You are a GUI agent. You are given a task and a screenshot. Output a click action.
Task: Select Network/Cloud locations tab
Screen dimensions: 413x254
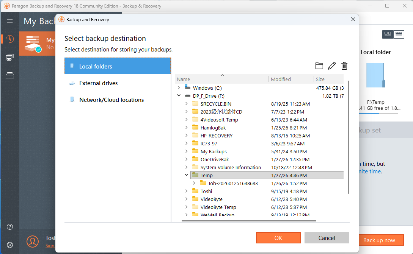[x=118, y=100]
